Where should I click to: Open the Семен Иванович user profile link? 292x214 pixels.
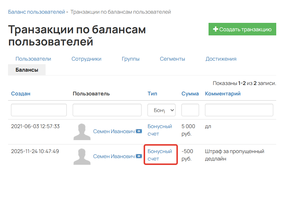coord(114,131)
